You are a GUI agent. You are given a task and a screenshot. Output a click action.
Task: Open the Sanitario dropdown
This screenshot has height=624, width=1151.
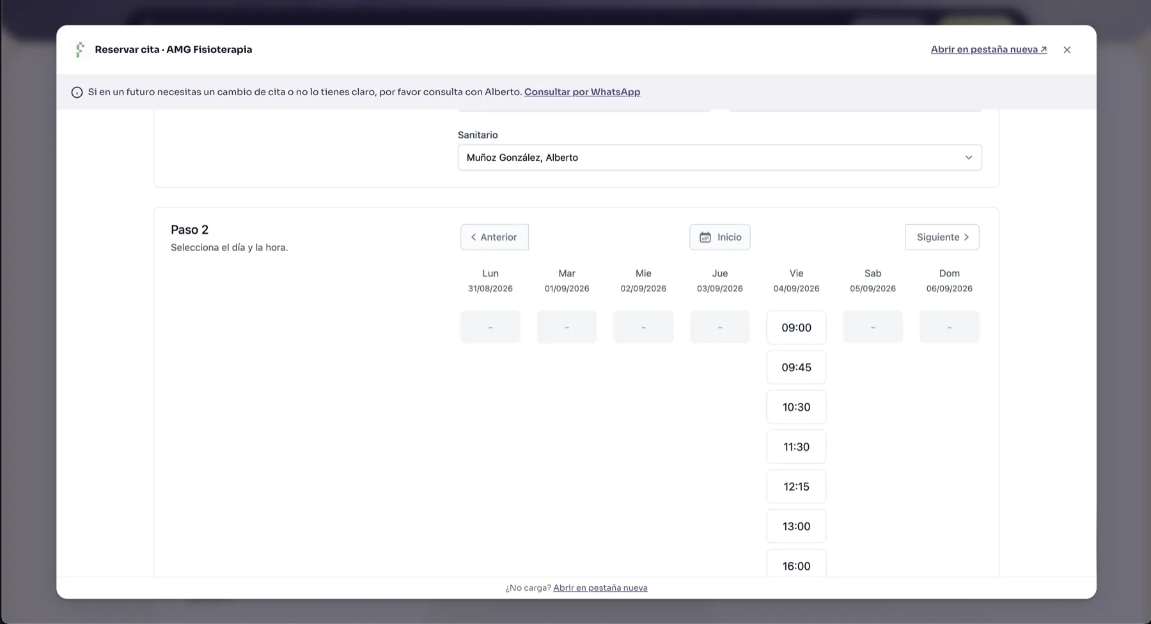[x=719, y=158]
